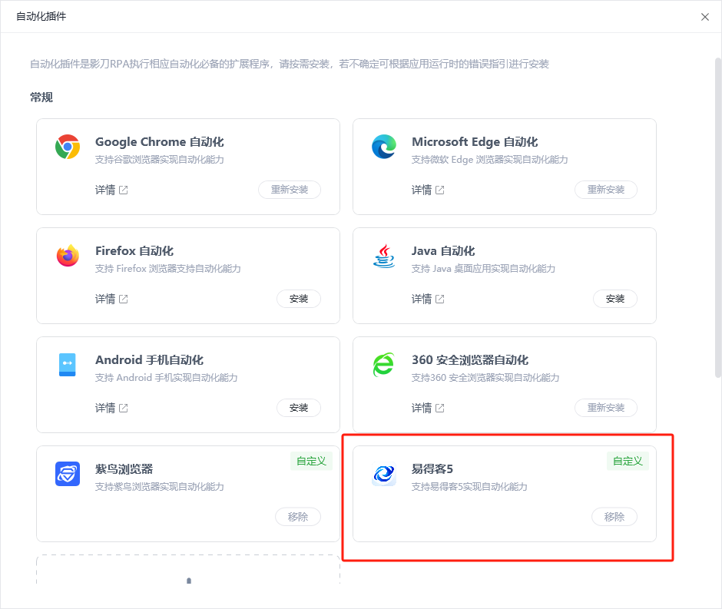Click the 自定义 tag on 紫鸟浏览器 card
This screenshot has width=722, height=609.
coord(311,462)
